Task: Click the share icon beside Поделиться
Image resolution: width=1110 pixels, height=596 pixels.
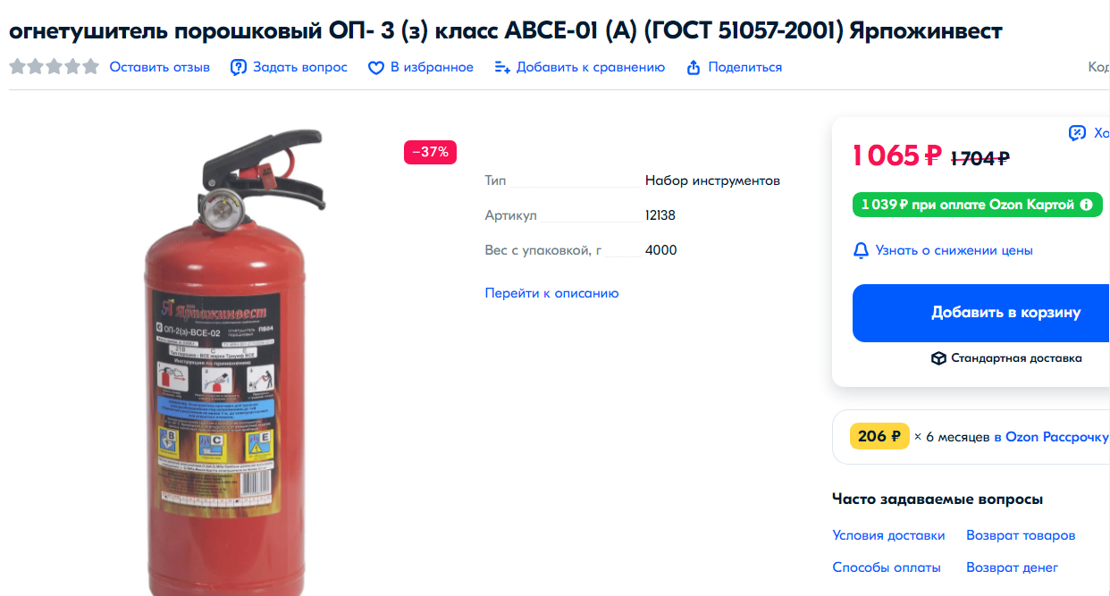Action: pos(694,68)
